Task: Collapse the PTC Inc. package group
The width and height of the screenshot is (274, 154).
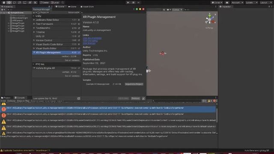Action: coord(34,64)
